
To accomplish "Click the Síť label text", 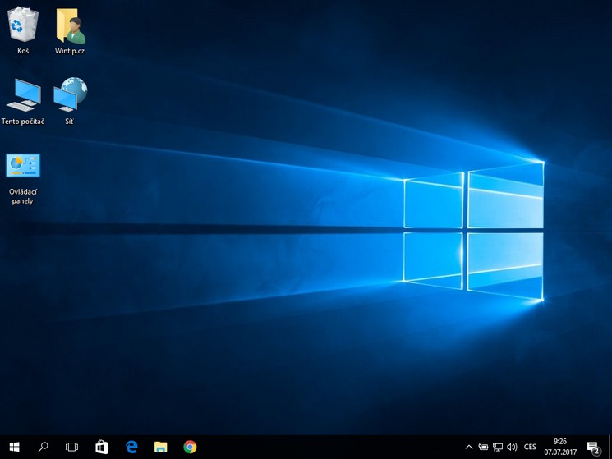I will point(70,122).
